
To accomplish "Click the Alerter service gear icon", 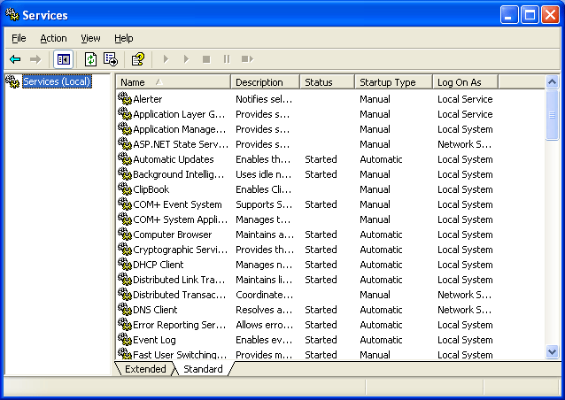I will click(x=125, y=98).
